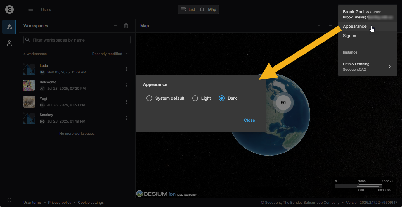
Task: Zoom out map with minus icon
Action: tap(319, 26)
